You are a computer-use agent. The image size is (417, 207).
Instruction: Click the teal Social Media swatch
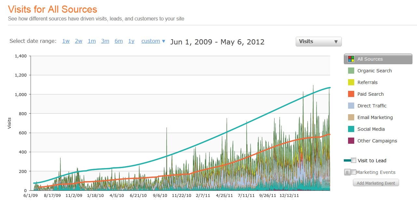(x=351, y=129)
